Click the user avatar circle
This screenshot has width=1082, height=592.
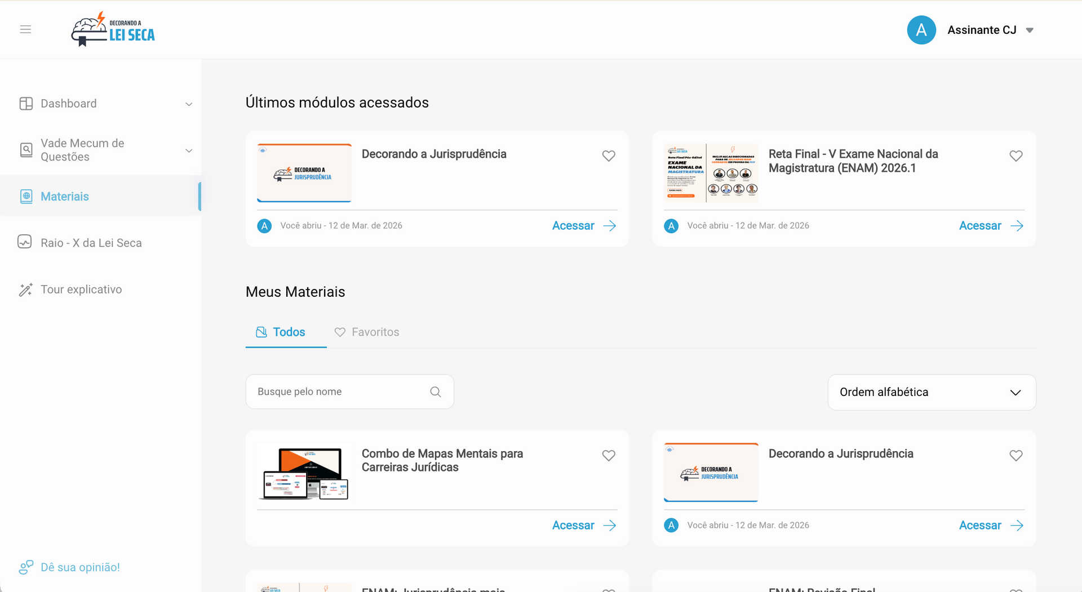[921, 30]
